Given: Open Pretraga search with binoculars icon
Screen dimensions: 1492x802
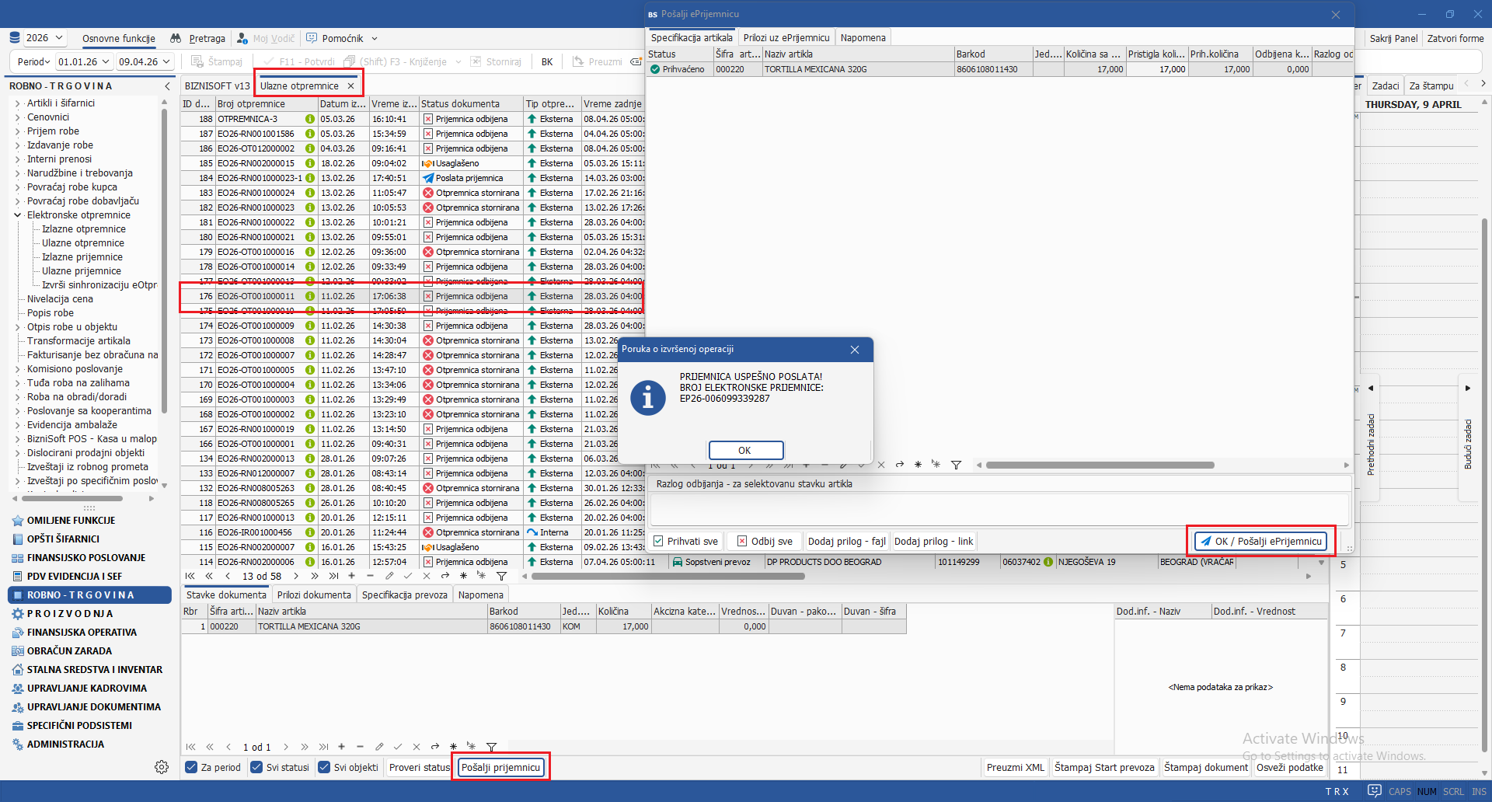Looking at the screenshot, I should 198,38.
